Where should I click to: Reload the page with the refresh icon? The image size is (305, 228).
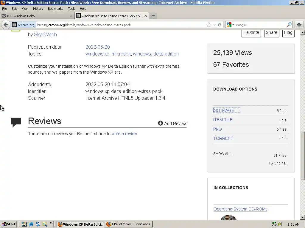pyautogui.click(x=220, y=25)
